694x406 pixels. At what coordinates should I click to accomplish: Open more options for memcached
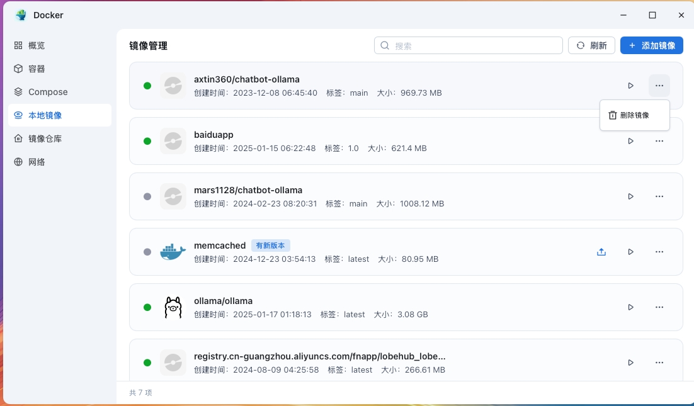(659, 252)
